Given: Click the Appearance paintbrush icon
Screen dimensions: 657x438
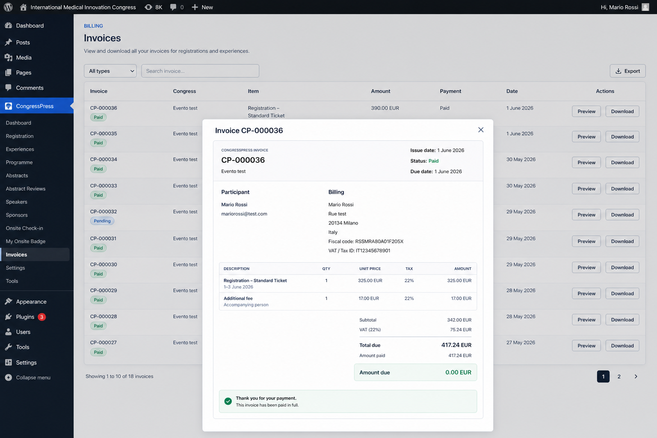Looking at the screenshot, I should [x=9, y=302].
